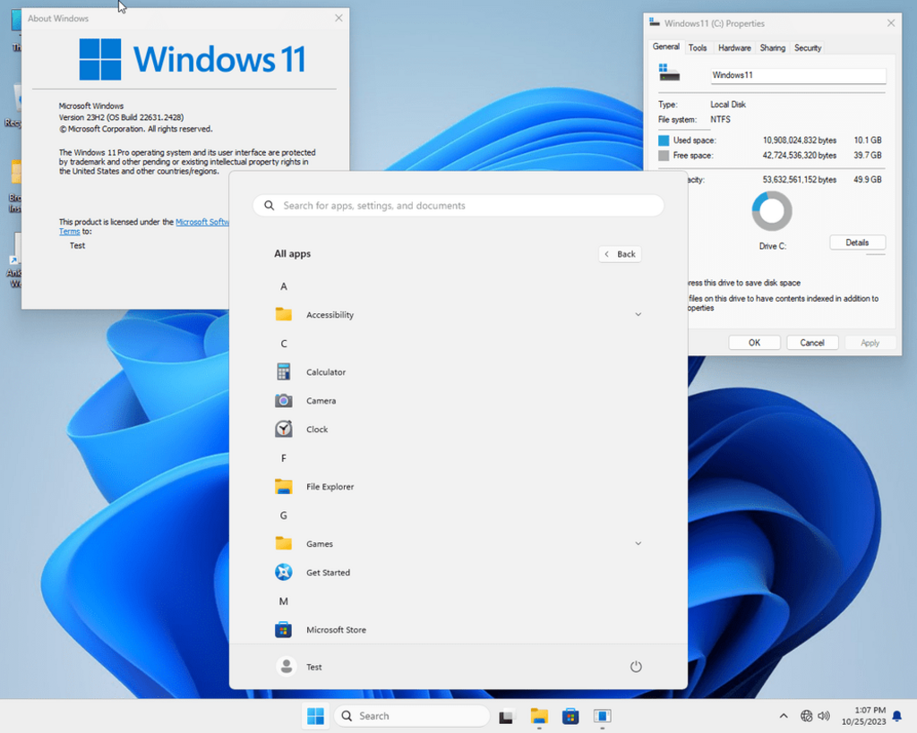Click the running app icon next to taskbar Store
The width and height of the screenshot is (917, 733).
tap(603, 716)
